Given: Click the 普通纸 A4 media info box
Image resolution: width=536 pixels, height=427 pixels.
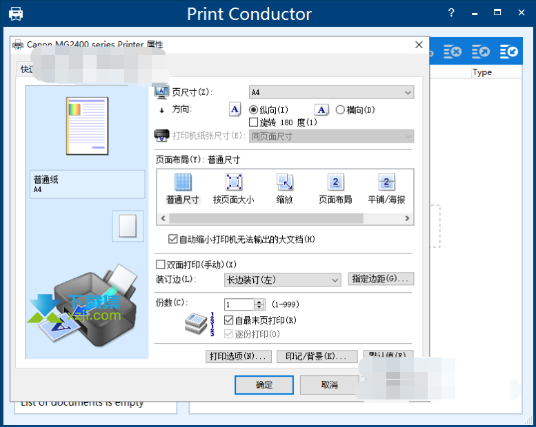Looking at the screenshot, I should click(x=87, y=185).
